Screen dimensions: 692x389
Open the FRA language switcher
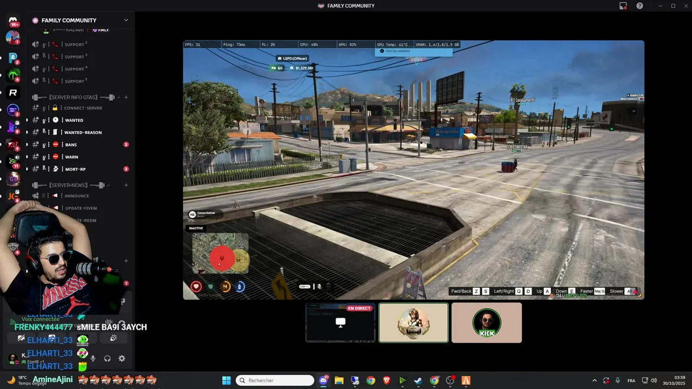click(x=631, y=380)
